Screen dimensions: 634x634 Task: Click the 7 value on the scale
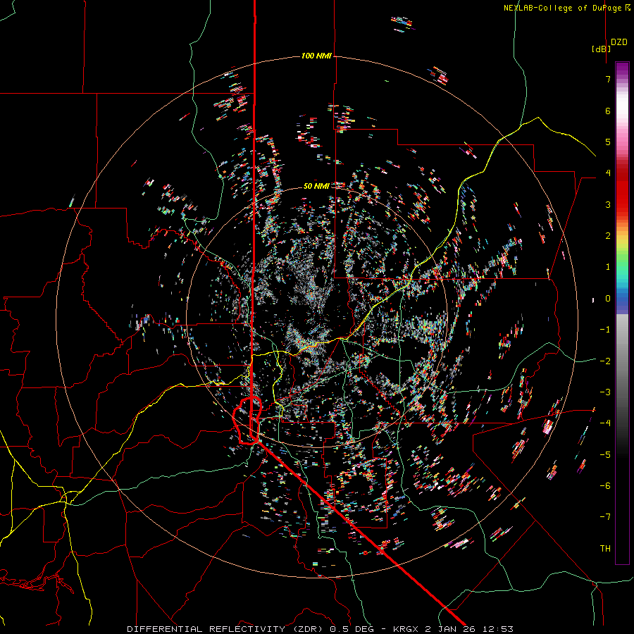pos(608,79)
